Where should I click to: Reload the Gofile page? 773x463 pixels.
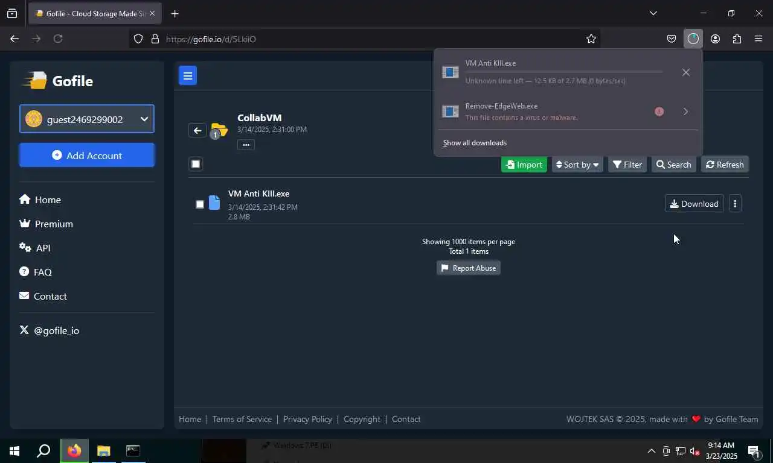58,39
